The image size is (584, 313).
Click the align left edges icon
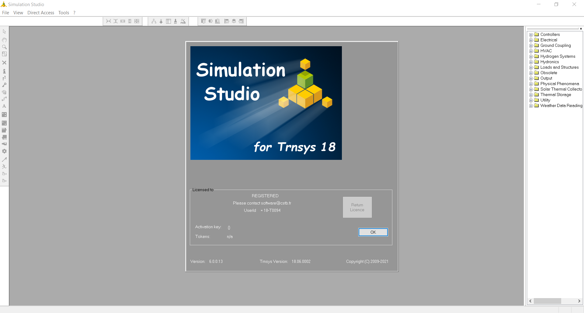tap(227, 21)
